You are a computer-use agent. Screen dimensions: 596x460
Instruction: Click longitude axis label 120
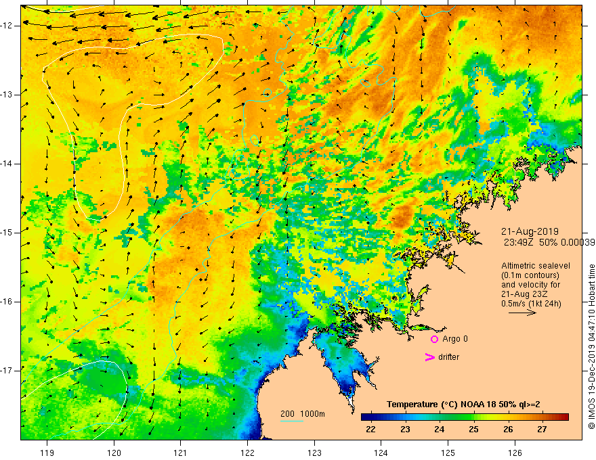[x=114, y=453]
